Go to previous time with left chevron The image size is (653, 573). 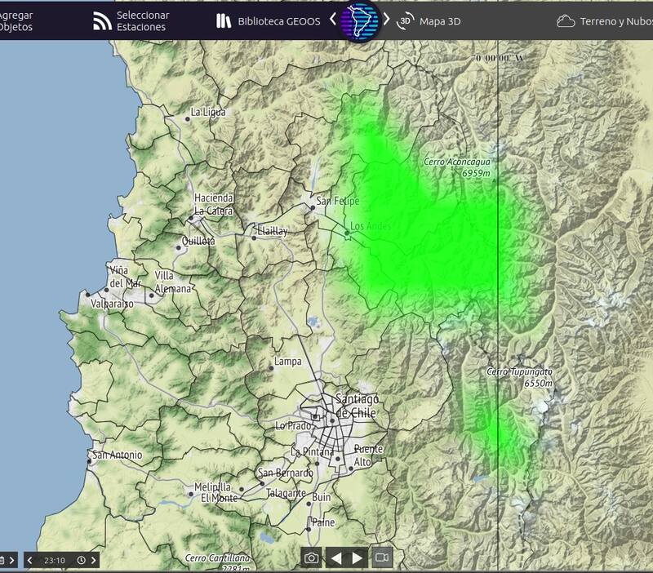point(30,561)
